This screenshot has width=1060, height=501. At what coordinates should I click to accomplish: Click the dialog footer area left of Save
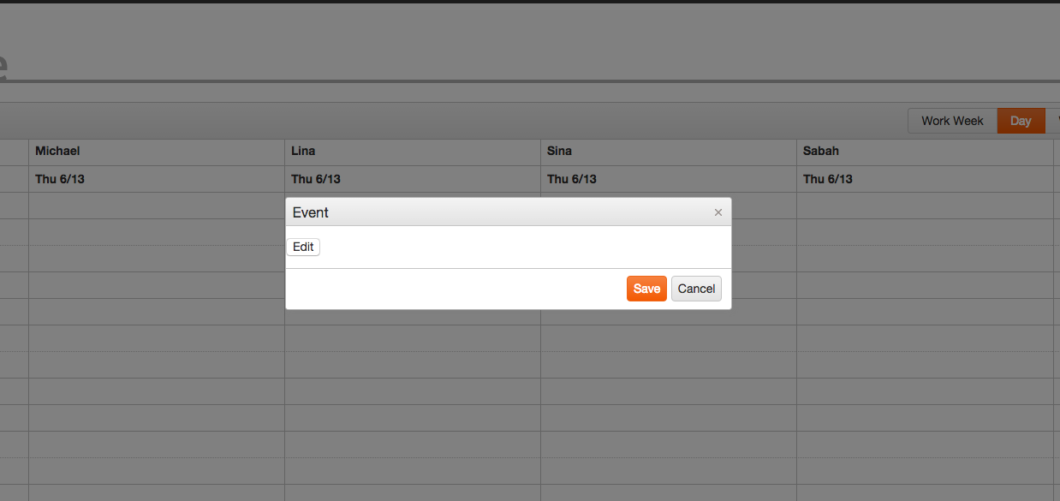click(454, 289)
